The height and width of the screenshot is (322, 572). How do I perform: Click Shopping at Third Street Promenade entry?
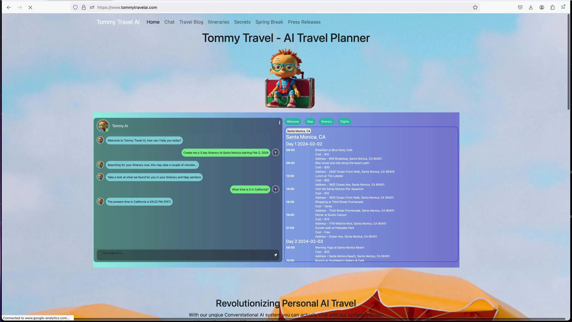339,202
